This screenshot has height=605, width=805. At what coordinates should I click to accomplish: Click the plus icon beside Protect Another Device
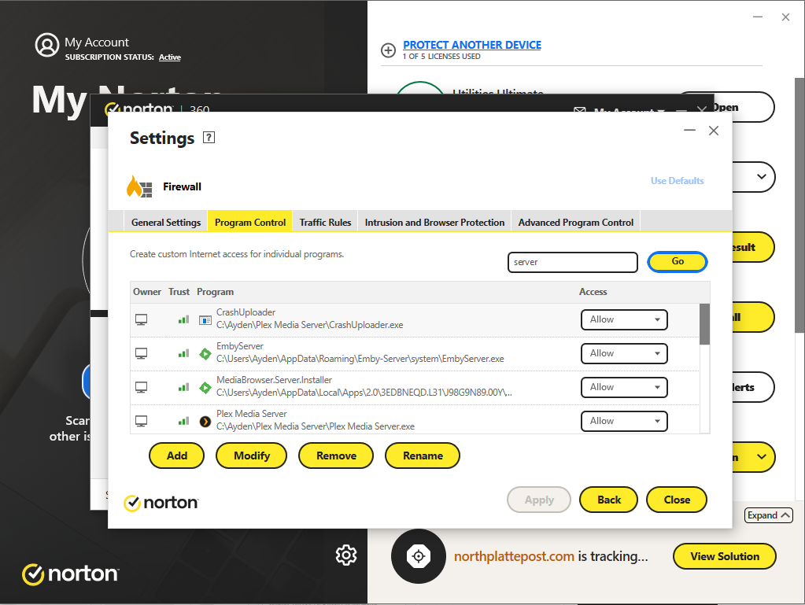coord(388,50)
